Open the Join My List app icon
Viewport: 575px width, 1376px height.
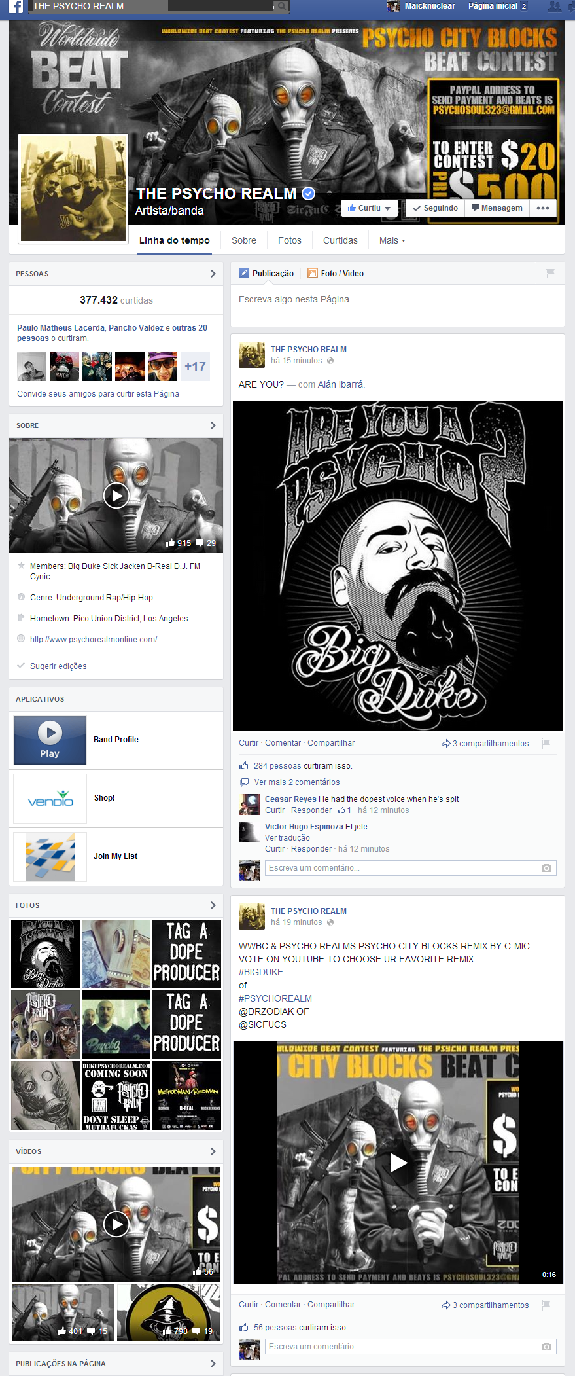50,856
